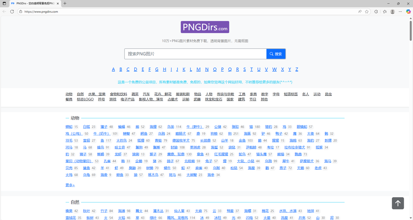Open alphabet index letter M

(198, 69)
